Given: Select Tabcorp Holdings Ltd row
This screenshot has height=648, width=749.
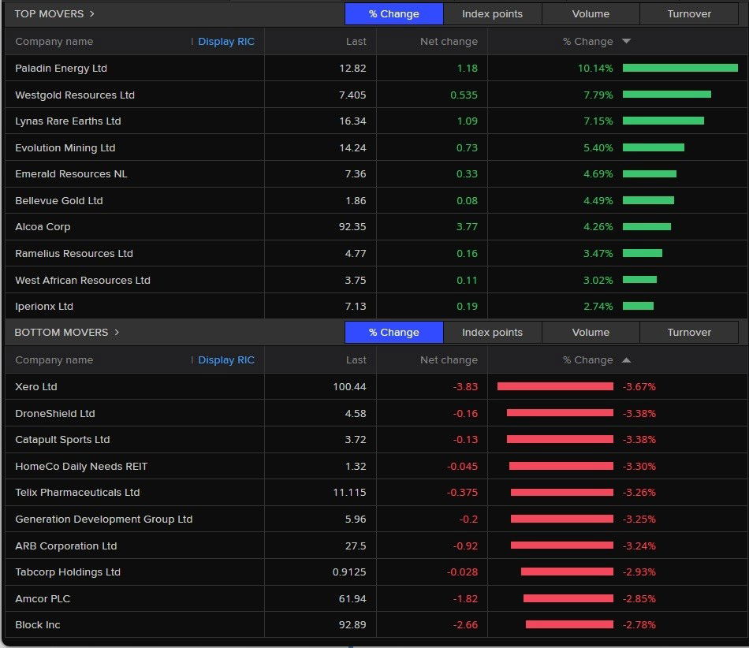Looking at the screenshot, I should click(68, 572).
